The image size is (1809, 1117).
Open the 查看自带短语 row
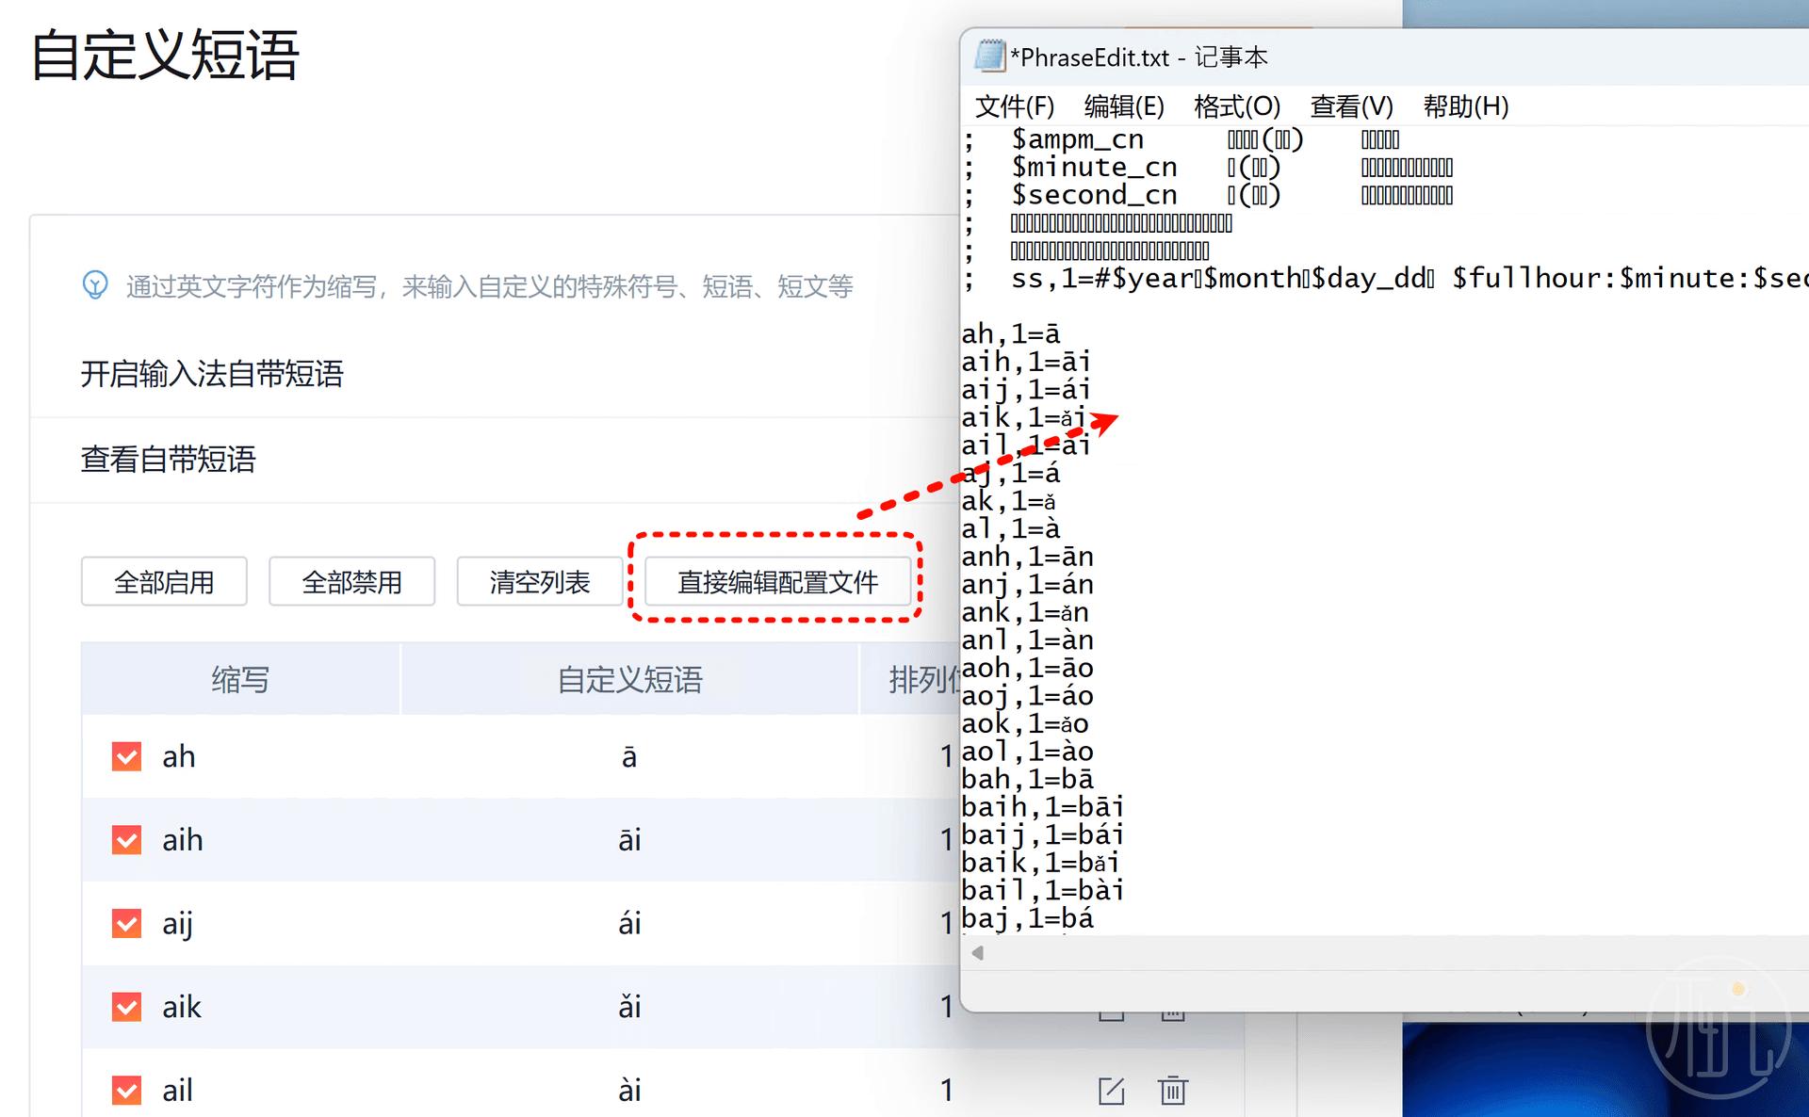168,460
